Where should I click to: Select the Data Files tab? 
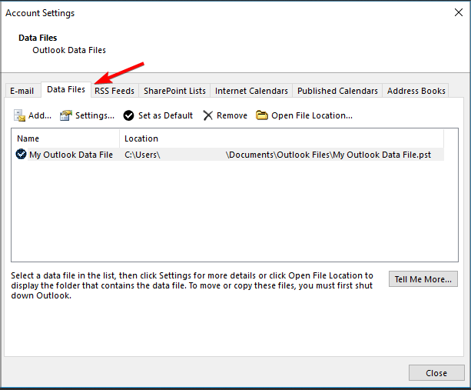(66, 89)
